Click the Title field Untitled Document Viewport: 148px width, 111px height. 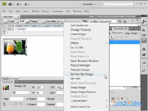pos(103,21)
